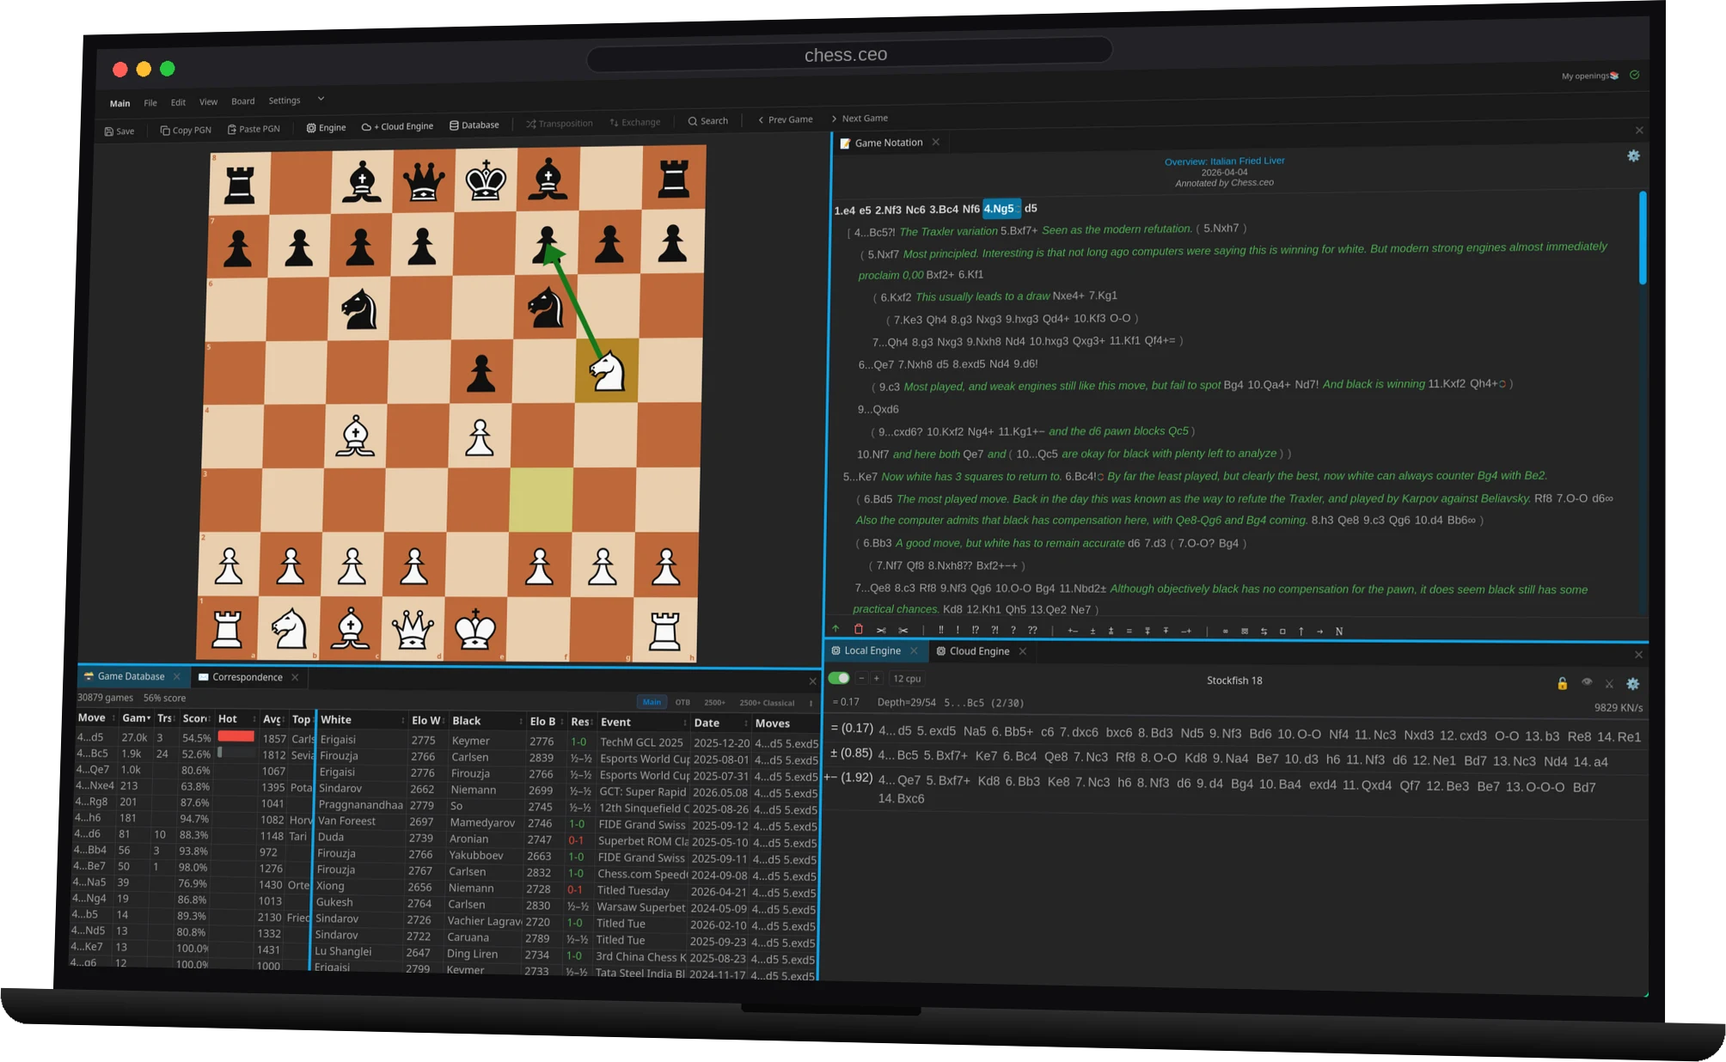Decrease engine cpu with minus button
This screenshot has height=1062, width=1726.
[x=861, y=678]
